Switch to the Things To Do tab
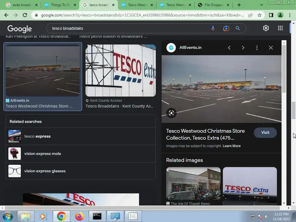 tap(60, 5)
